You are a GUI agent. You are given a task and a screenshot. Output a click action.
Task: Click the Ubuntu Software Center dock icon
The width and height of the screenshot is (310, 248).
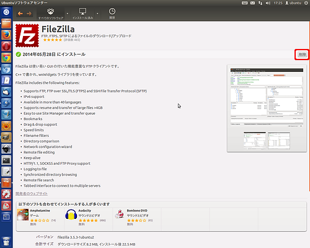click(x=6, y=183)
